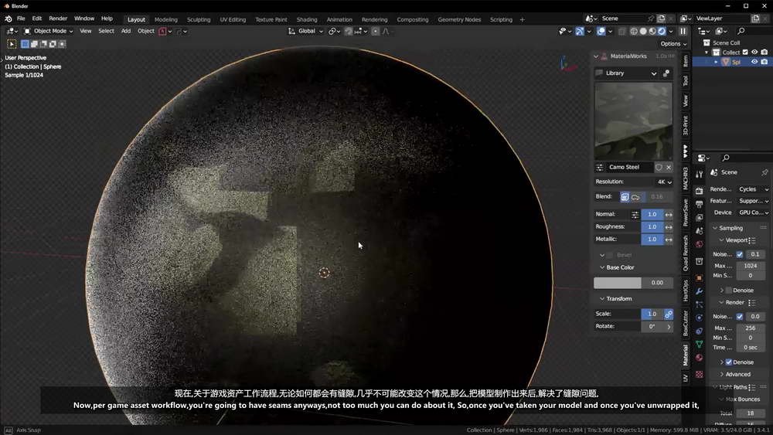773x435 pixels.
Task: Open material settings icon beside Camo Steel
Action: click(x=600, y=168)
